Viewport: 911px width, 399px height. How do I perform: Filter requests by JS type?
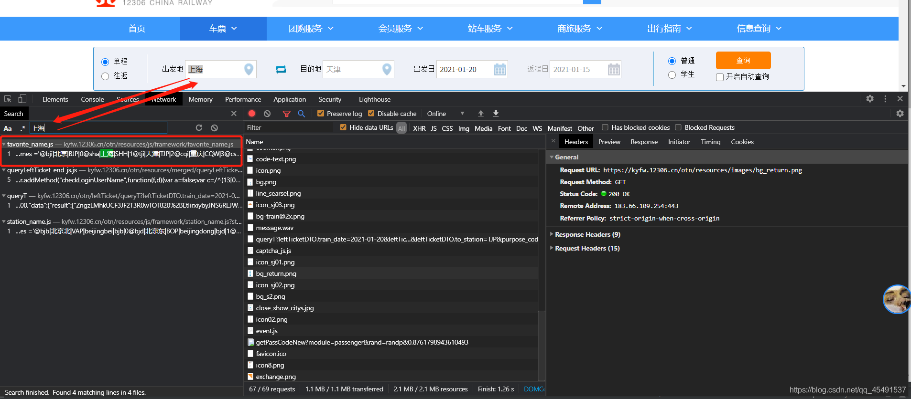434,128
